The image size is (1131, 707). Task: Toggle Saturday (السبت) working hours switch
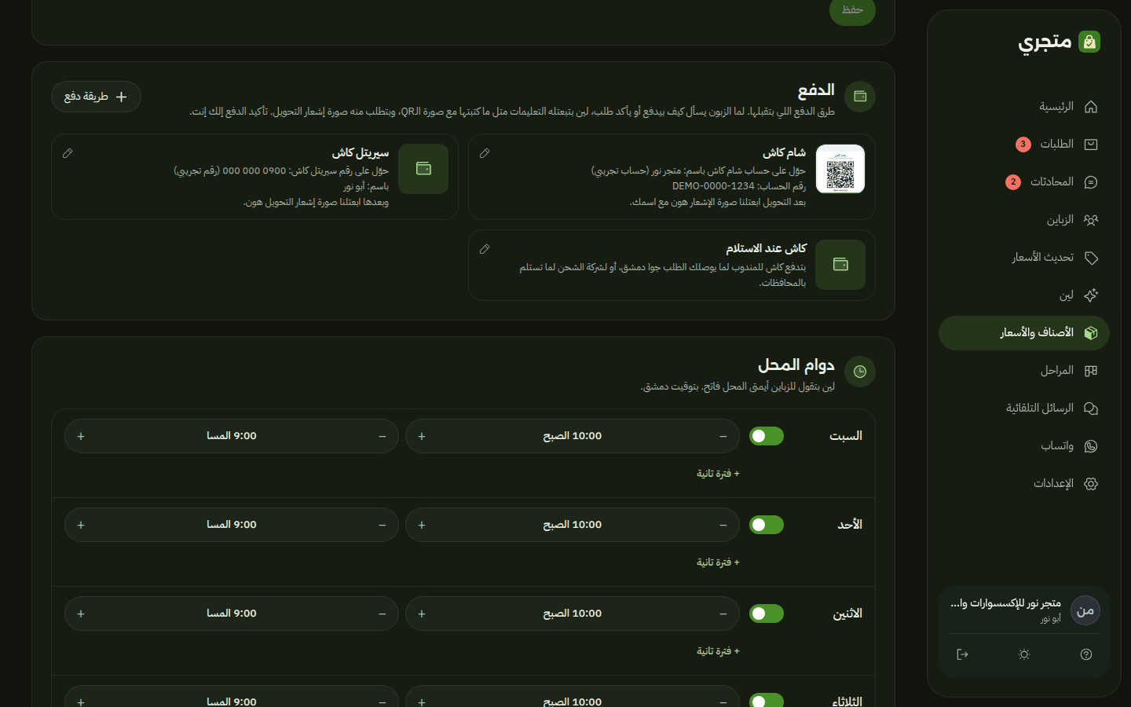767,436
